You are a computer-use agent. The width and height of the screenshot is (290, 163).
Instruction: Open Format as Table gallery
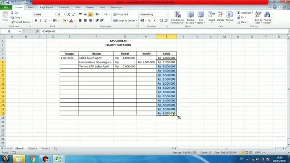pos(190,18)
